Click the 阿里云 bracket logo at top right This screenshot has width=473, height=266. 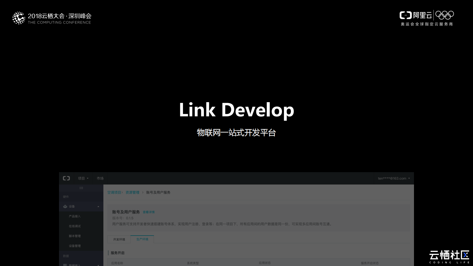(x=406, y=15)
